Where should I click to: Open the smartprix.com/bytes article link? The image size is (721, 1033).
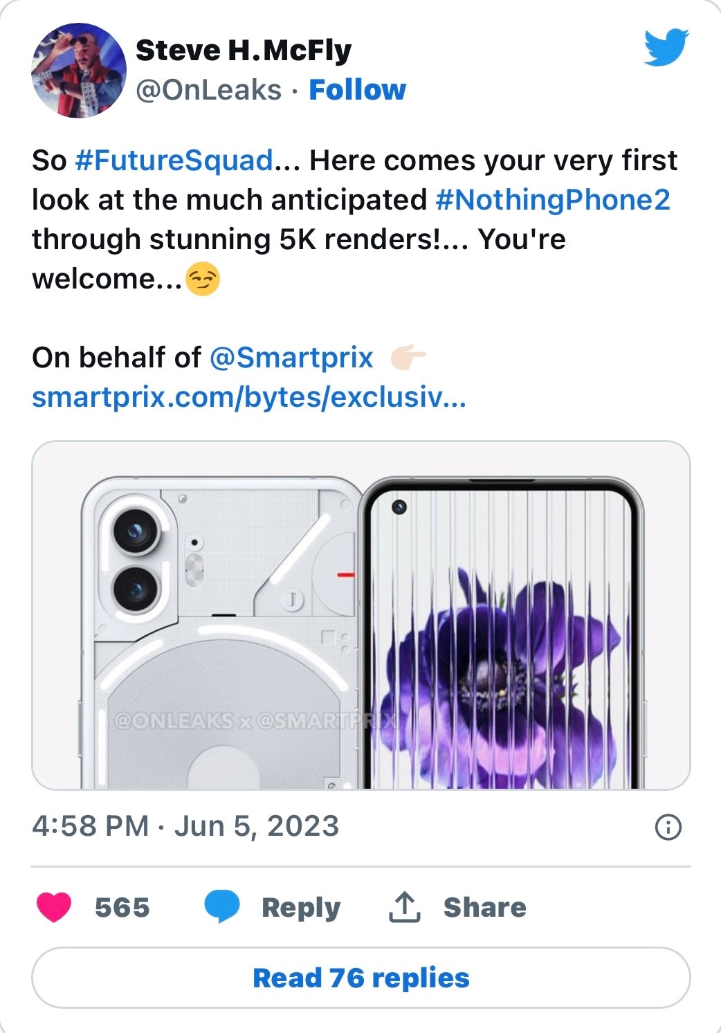pos(249,397)
